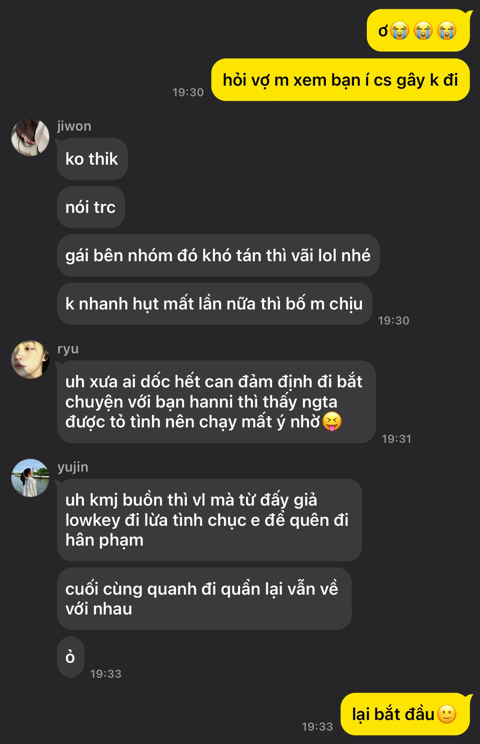Select ryu's message about hanni
Screen dimensions: 480x744
pyautogui.click(x=216, y=402)
